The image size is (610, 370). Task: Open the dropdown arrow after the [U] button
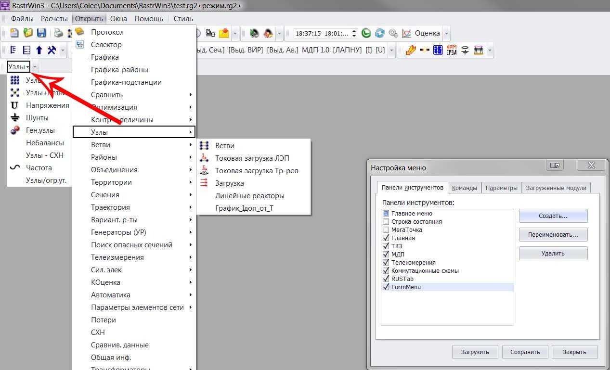point(392,50)
